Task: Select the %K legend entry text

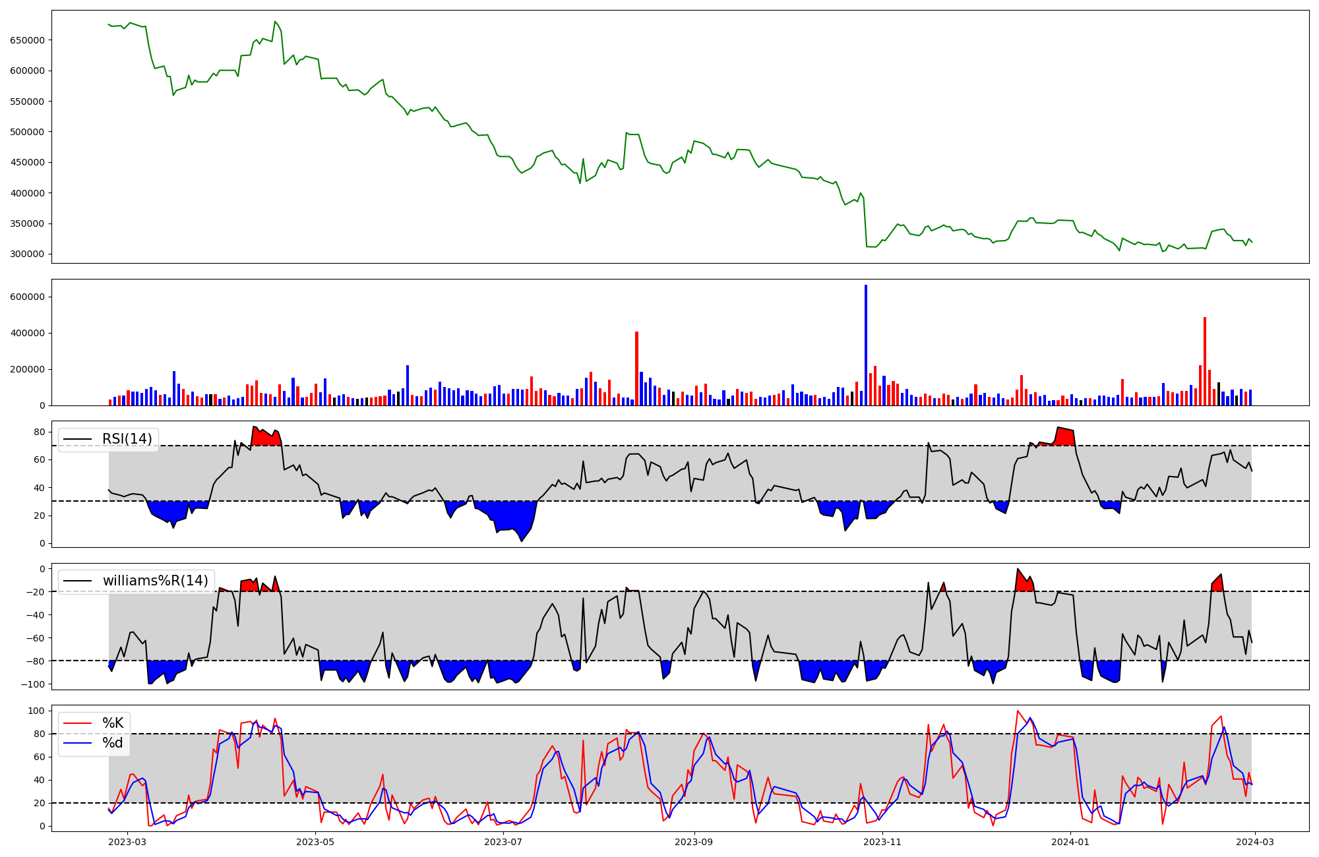Action: (113, 723)
